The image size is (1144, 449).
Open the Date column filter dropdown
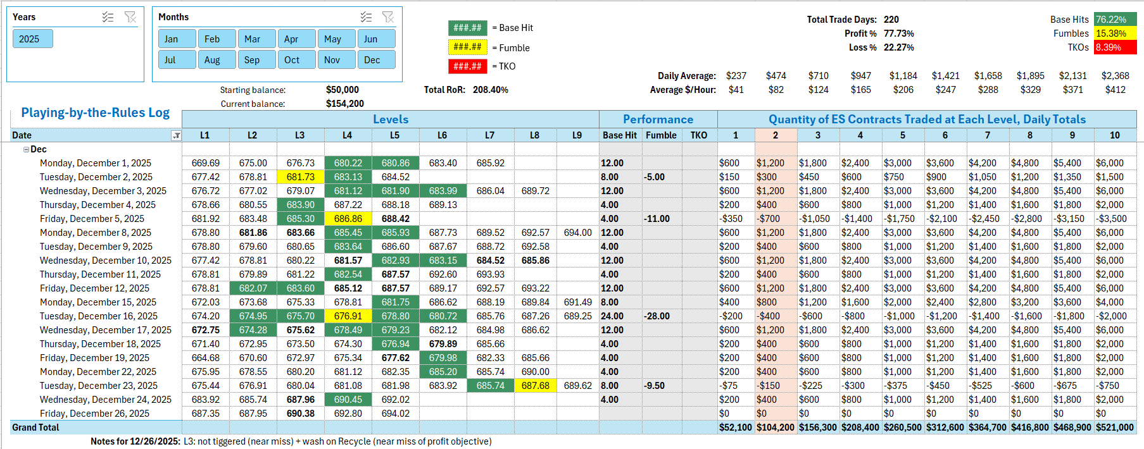coord(176,135)
